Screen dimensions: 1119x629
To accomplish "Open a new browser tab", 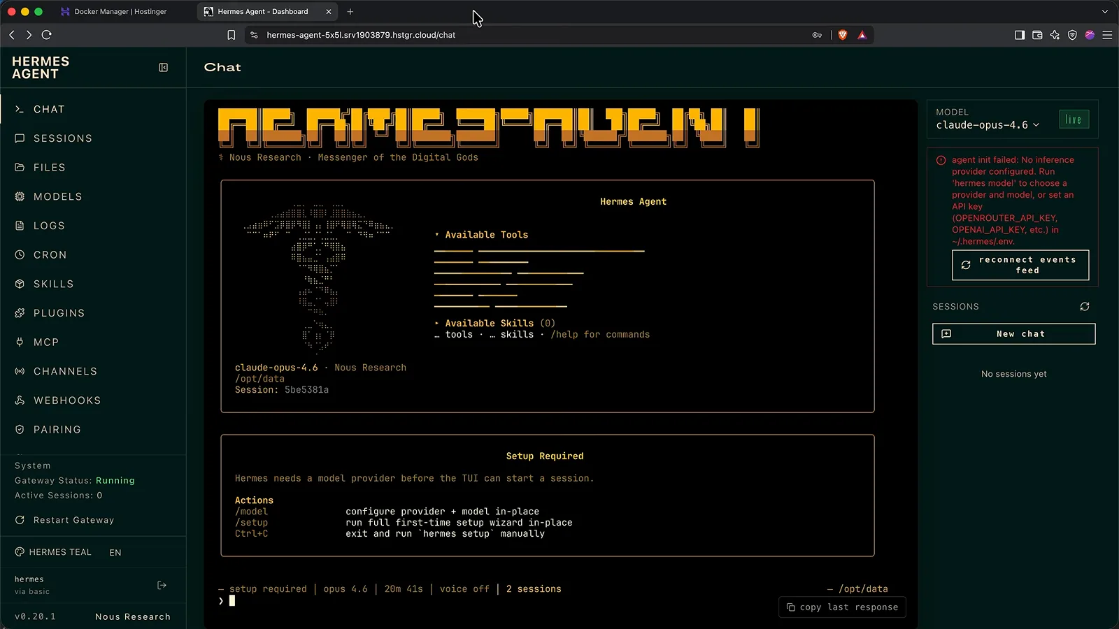I will point(350,12).
